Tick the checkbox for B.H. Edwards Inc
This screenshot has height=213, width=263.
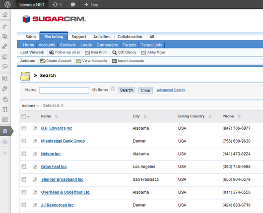pos(24,128)
